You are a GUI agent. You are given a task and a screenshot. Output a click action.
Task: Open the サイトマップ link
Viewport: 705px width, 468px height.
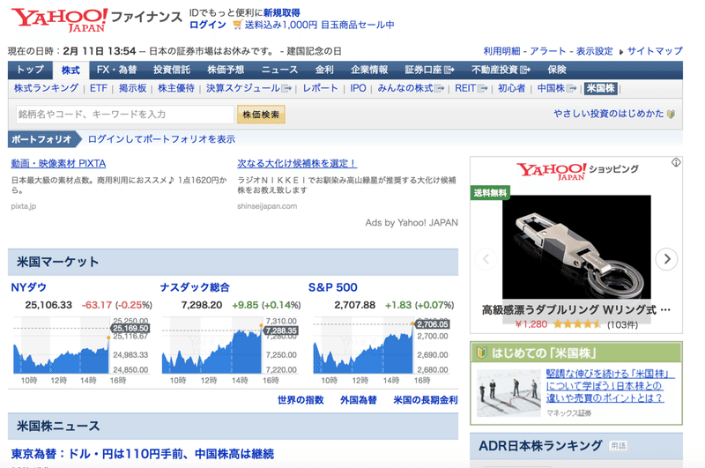(x=655, y=51)
